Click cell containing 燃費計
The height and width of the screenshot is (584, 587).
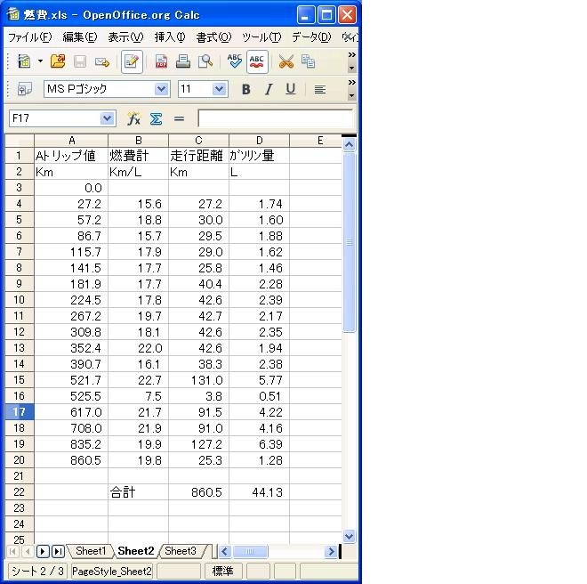pos(138,156)
